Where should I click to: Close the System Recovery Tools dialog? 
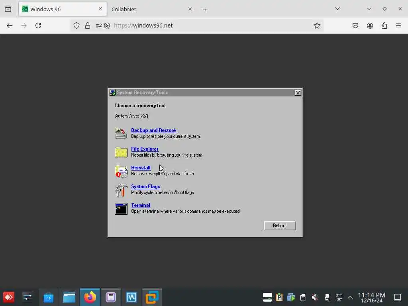298,92
